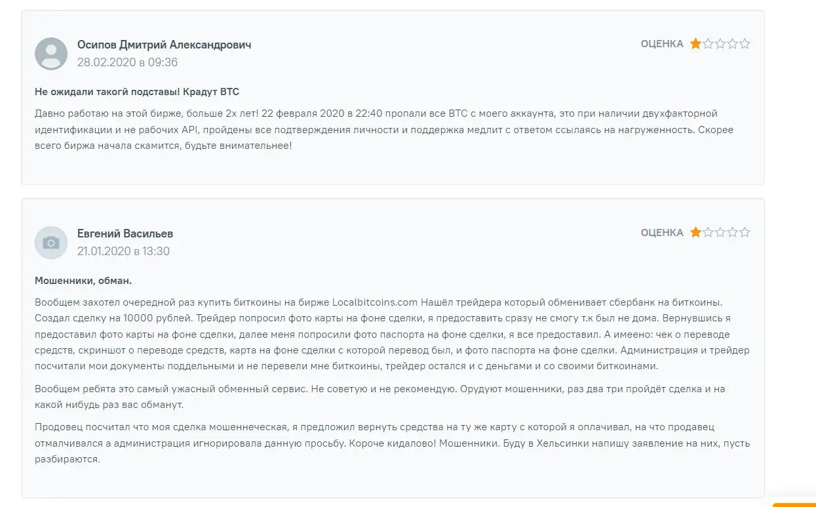Image resolution: width=816 pixels, height=507 pixels.
Task: Open reviewer name Осипов Дмитрий Александрович
Action: coord(165,45)
